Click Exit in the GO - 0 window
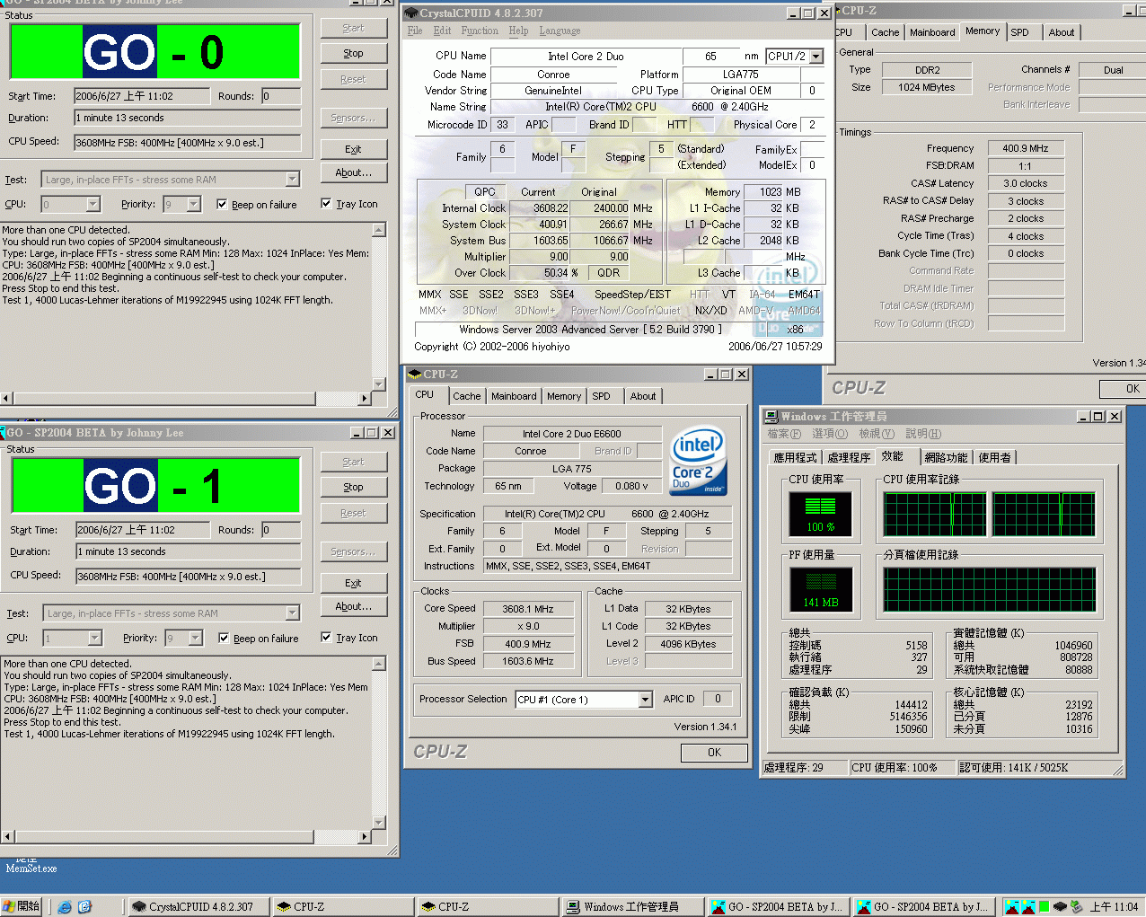This screenshot has height=917, width=1146. (x=353, y=149)
